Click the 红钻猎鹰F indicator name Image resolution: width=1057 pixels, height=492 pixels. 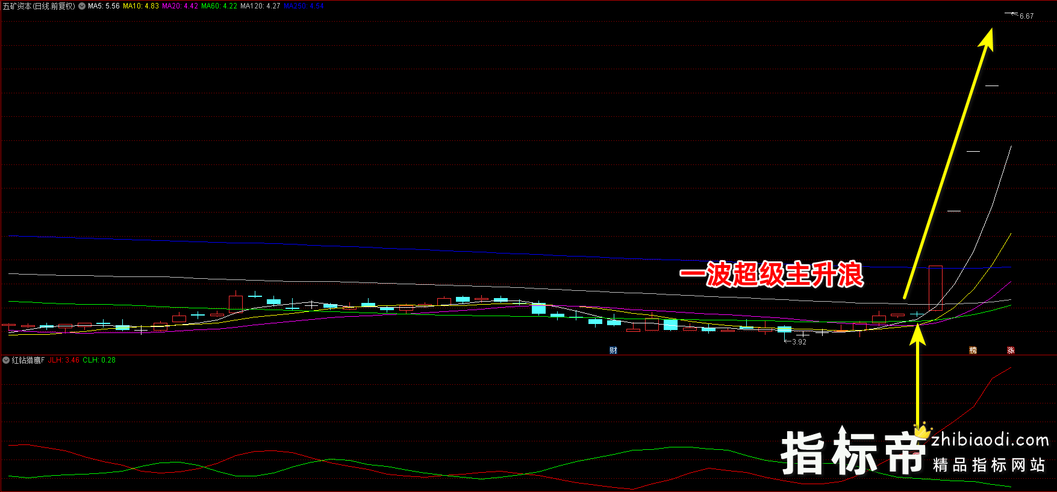(28, 360)
